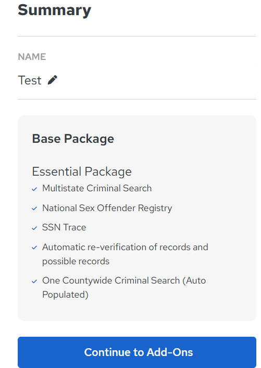Click the checkmark beside National Sex Offender Registry

pos(34,208)
